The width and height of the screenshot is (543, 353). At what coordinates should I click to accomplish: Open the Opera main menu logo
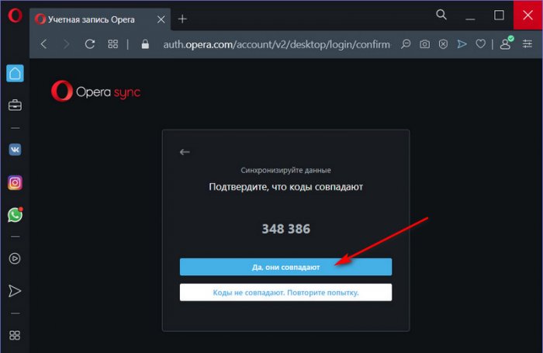(x=14, y=16)
